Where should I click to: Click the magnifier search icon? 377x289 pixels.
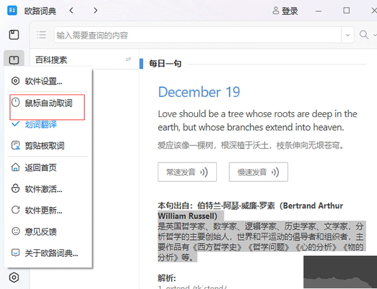(x=364, y=35)
